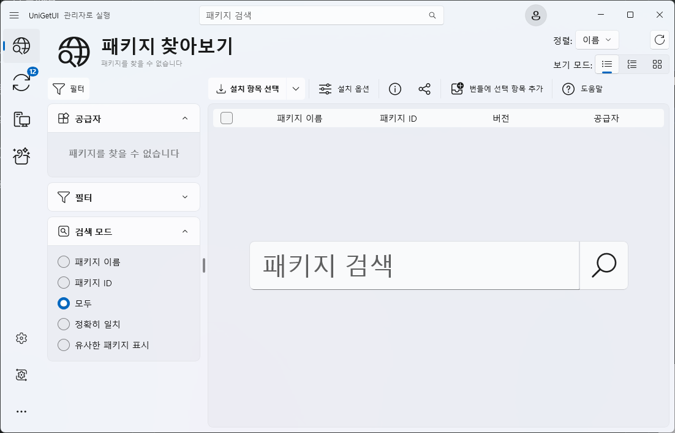Click magnifier icon in top search box
The height and width of the screenshot is (433, 675).
coord(432,15)
